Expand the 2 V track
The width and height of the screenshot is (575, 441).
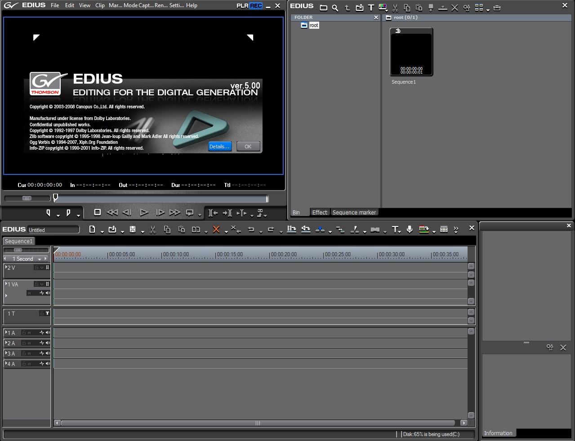pyautogui.click(x=6, y=267)
